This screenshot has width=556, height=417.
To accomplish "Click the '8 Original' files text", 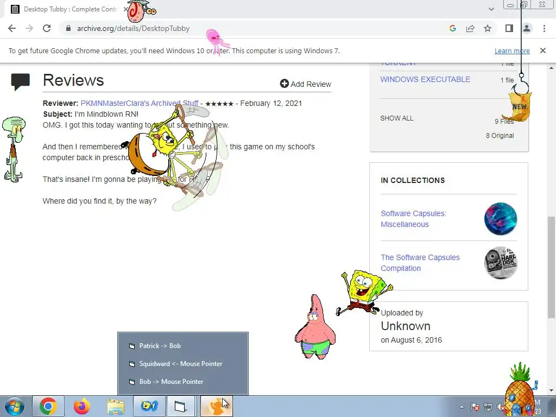I will pos(500,135).
